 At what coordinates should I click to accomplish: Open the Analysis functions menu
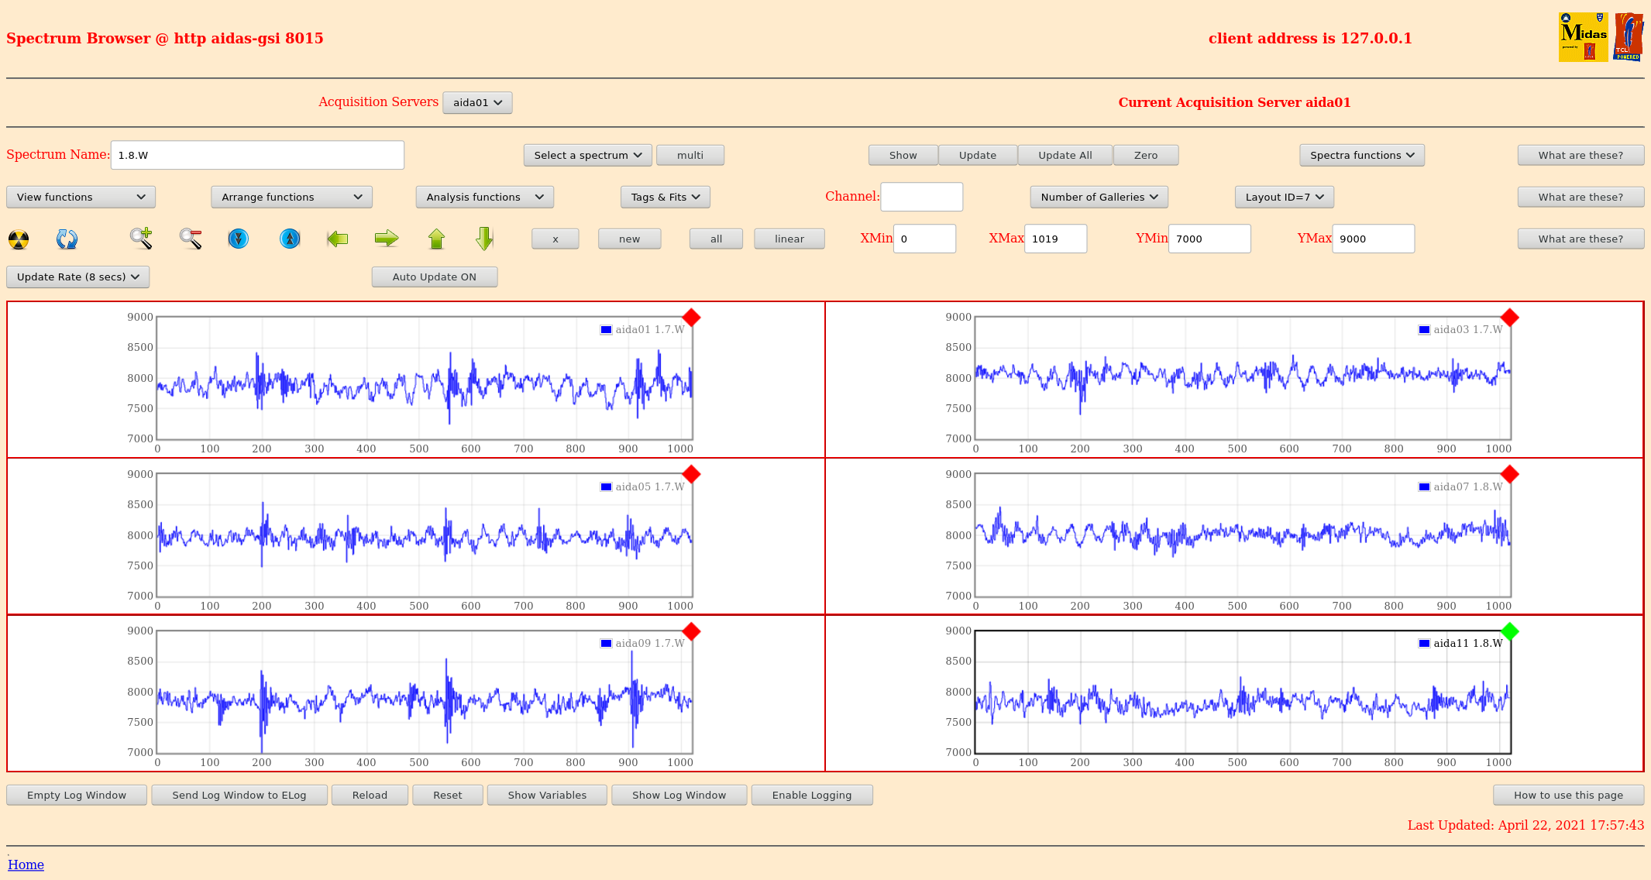pos(484,198)
